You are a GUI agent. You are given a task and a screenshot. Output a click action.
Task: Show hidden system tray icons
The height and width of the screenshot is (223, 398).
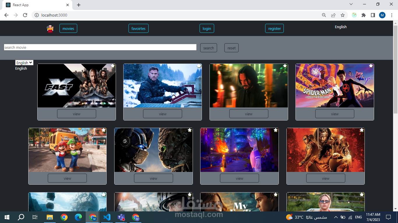pyautogui.click(x=336, y=217)
